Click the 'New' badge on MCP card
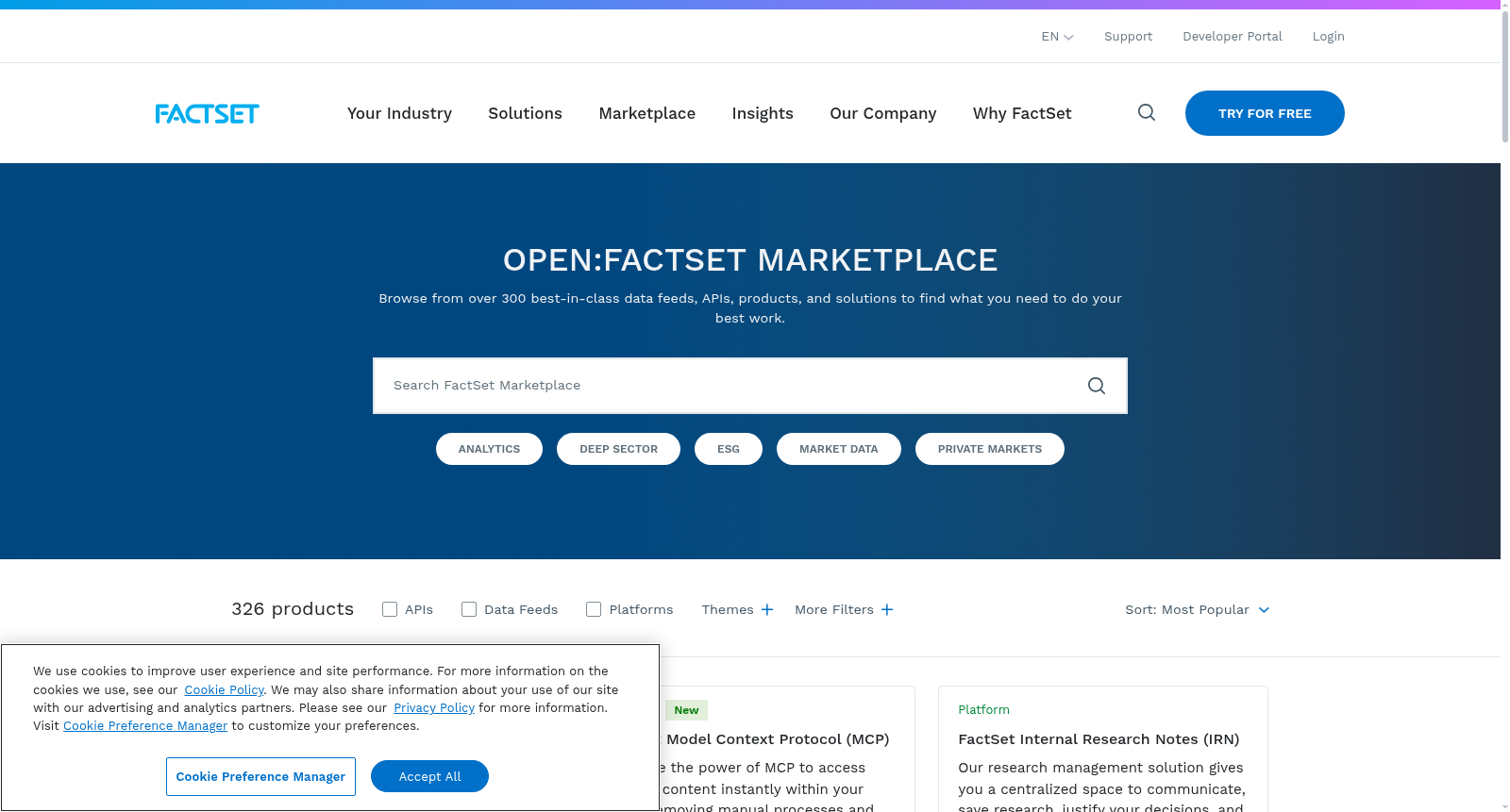 pos(686,710)
